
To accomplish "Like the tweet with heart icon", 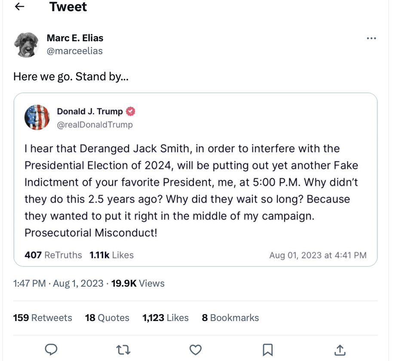I will pos(196,350).
